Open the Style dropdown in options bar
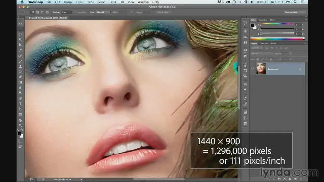 103,12
